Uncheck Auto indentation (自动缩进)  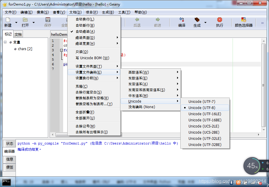click(x=94, y=32)
